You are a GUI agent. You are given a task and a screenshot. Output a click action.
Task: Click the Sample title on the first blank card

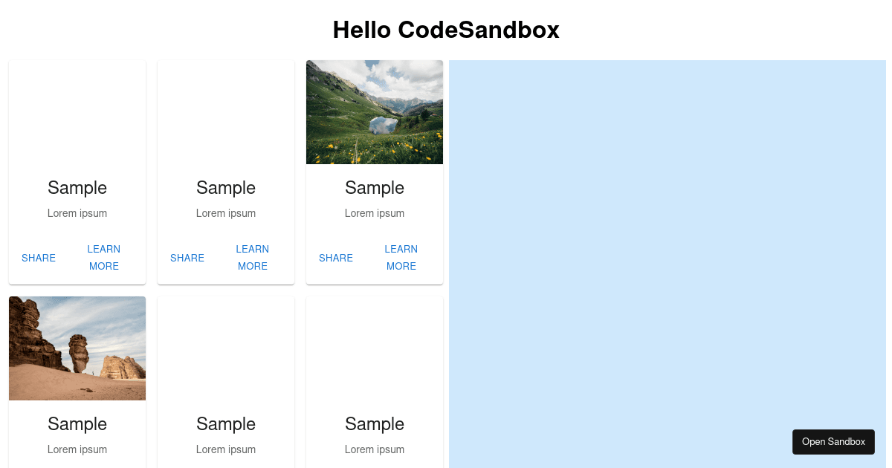pyautogui.click(x=77, y=188)
